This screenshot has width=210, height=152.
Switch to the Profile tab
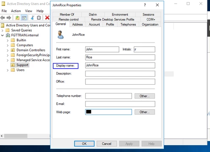110,24
